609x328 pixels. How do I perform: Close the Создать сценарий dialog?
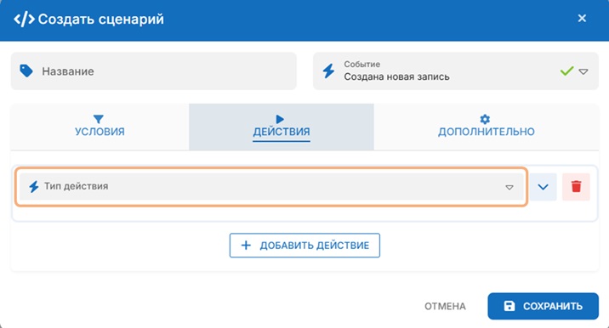[x=582, y=18]
